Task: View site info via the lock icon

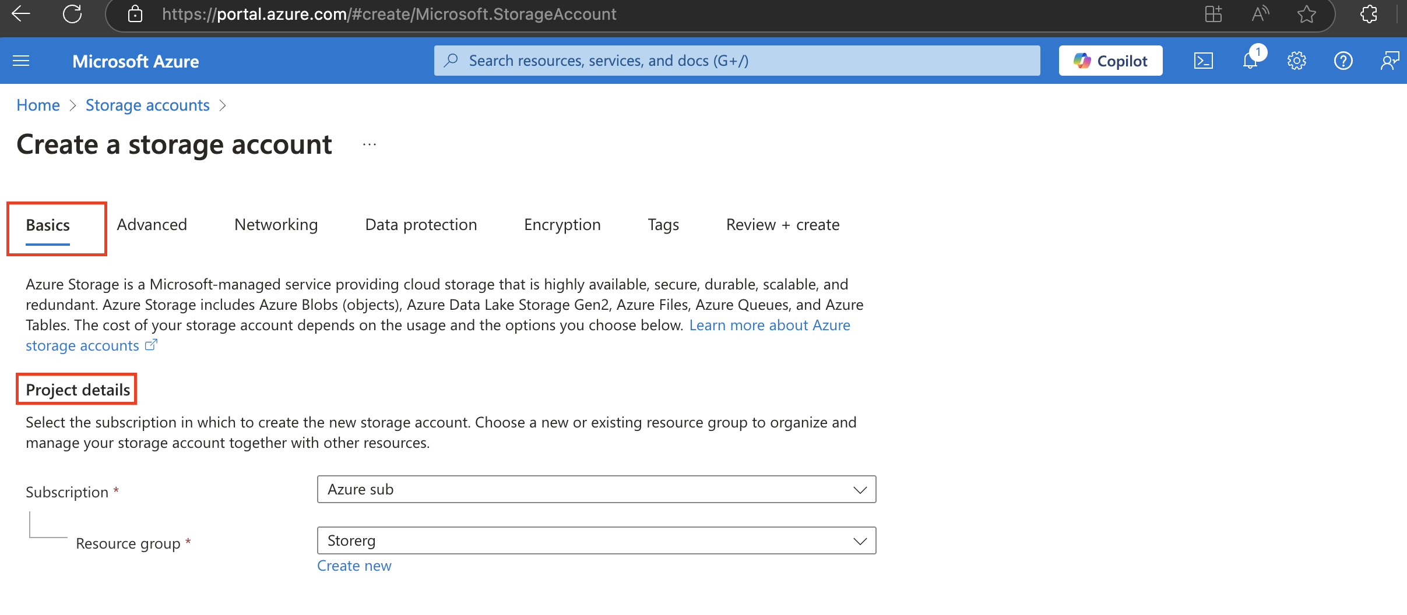Action: pyautogui.click(x=135, y=14)
